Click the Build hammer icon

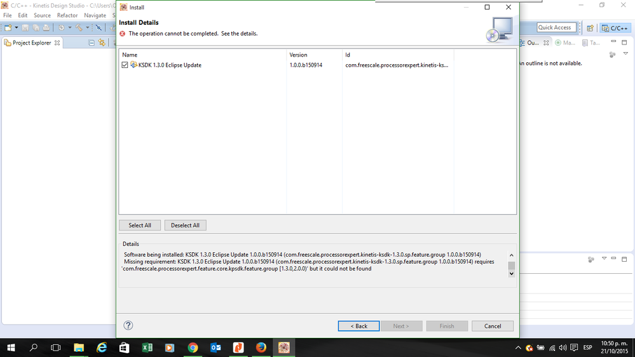(79, 27)
